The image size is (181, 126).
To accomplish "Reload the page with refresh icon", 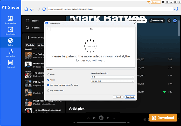I will (x=44, y=9).
